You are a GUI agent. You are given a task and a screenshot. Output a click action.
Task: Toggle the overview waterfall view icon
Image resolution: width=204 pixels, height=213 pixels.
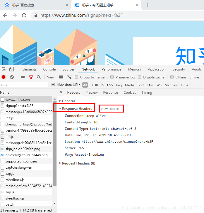click(69, 77)
